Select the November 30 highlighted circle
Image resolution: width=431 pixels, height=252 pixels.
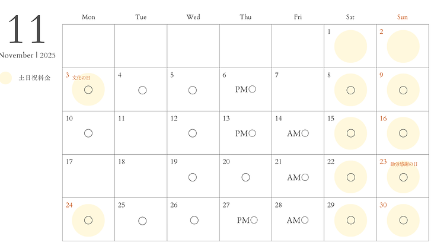[x=403, y=220]
